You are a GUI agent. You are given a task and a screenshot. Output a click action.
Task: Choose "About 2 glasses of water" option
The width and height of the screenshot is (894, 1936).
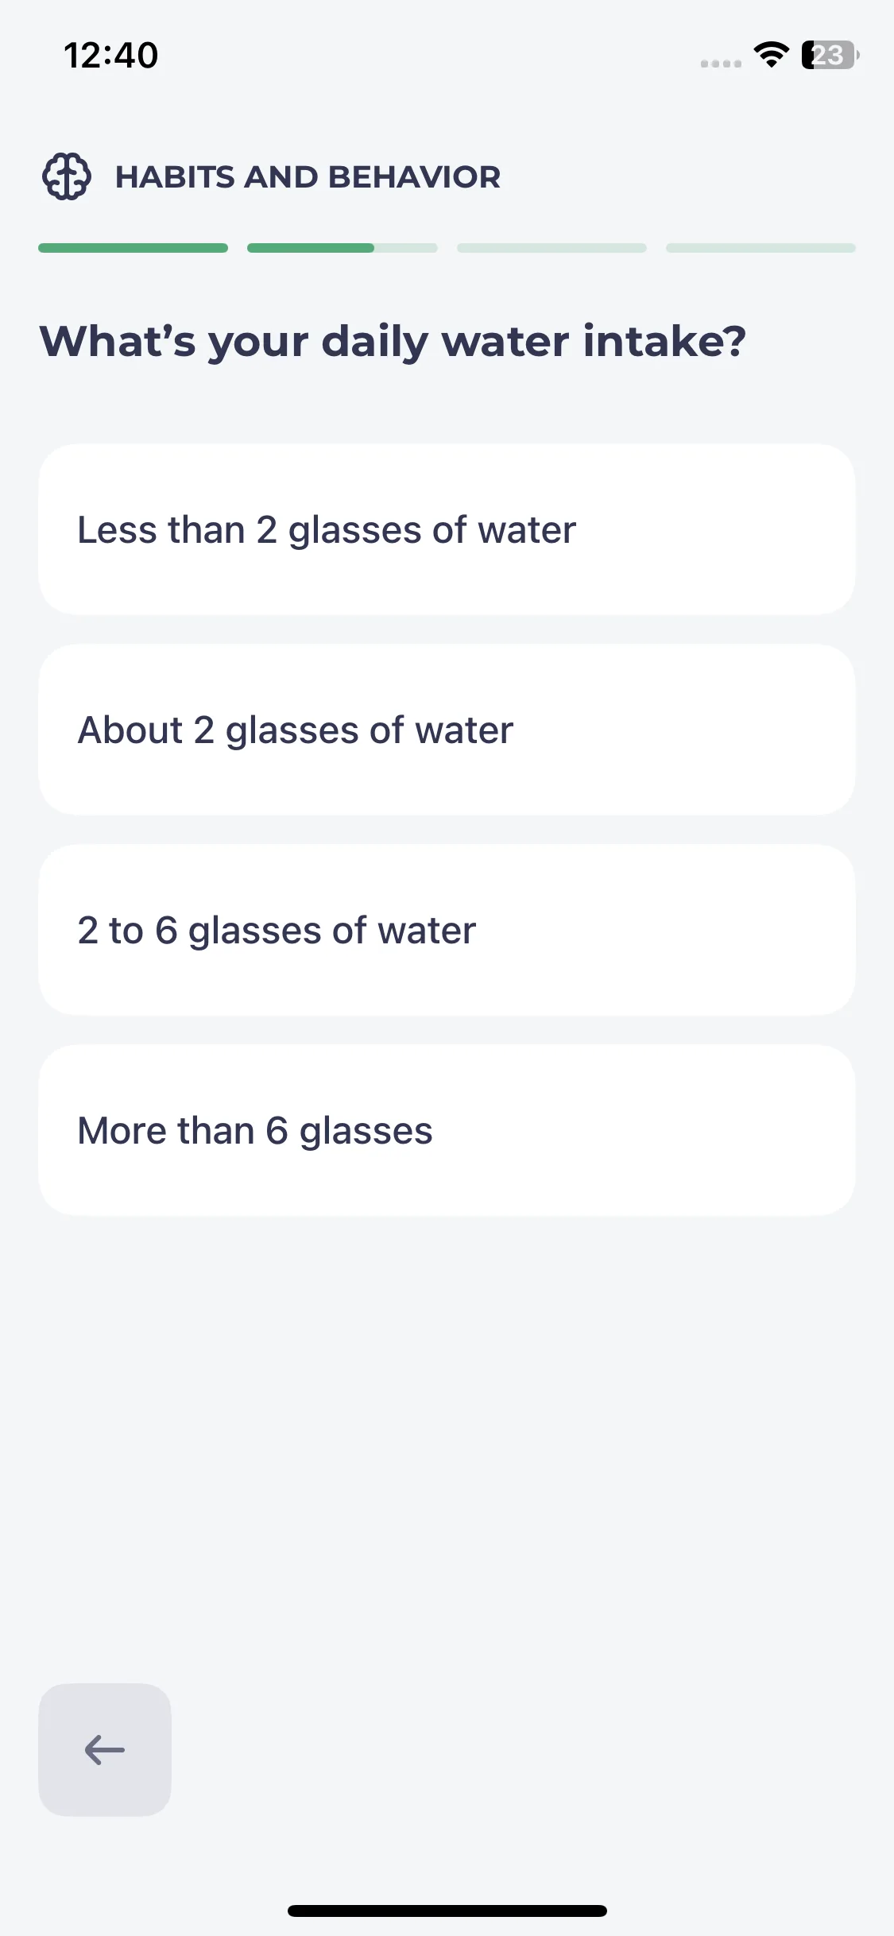pyautogui.click(x=447, y=730)
